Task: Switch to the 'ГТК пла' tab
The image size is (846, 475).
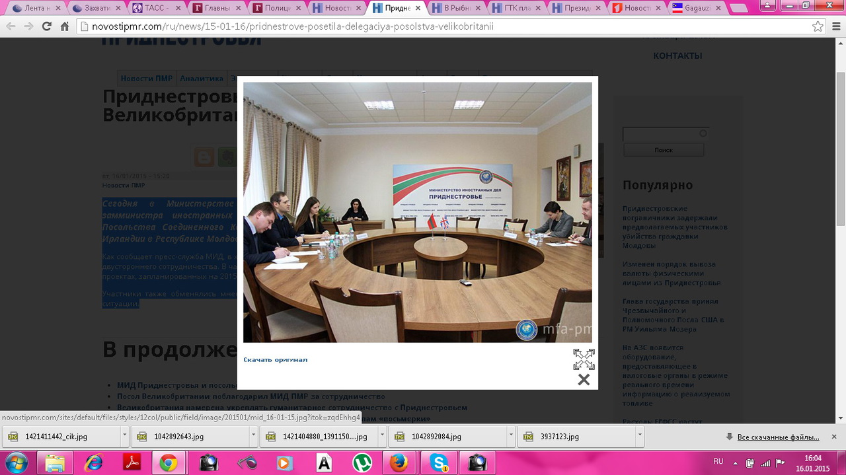Action: coord(518,8)
